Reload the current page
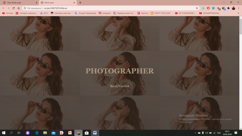 point(13,8)
